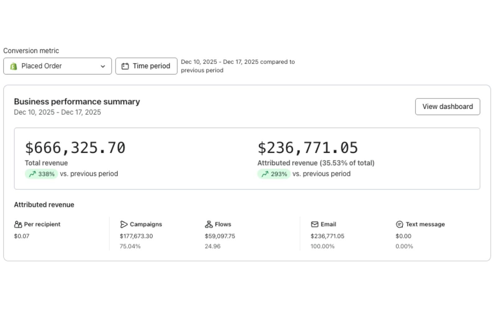
Task: Select the Email envelope icon
Action: (314, 224)
